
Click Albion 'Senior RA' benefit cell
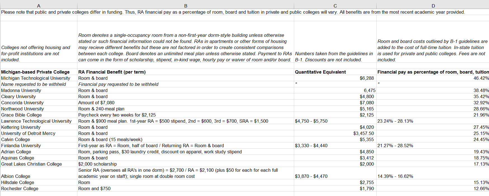[186, 173]
